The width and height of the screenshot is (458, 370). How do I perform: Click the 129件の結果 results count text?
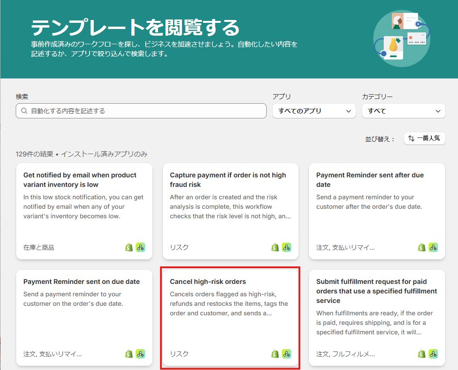34,154
